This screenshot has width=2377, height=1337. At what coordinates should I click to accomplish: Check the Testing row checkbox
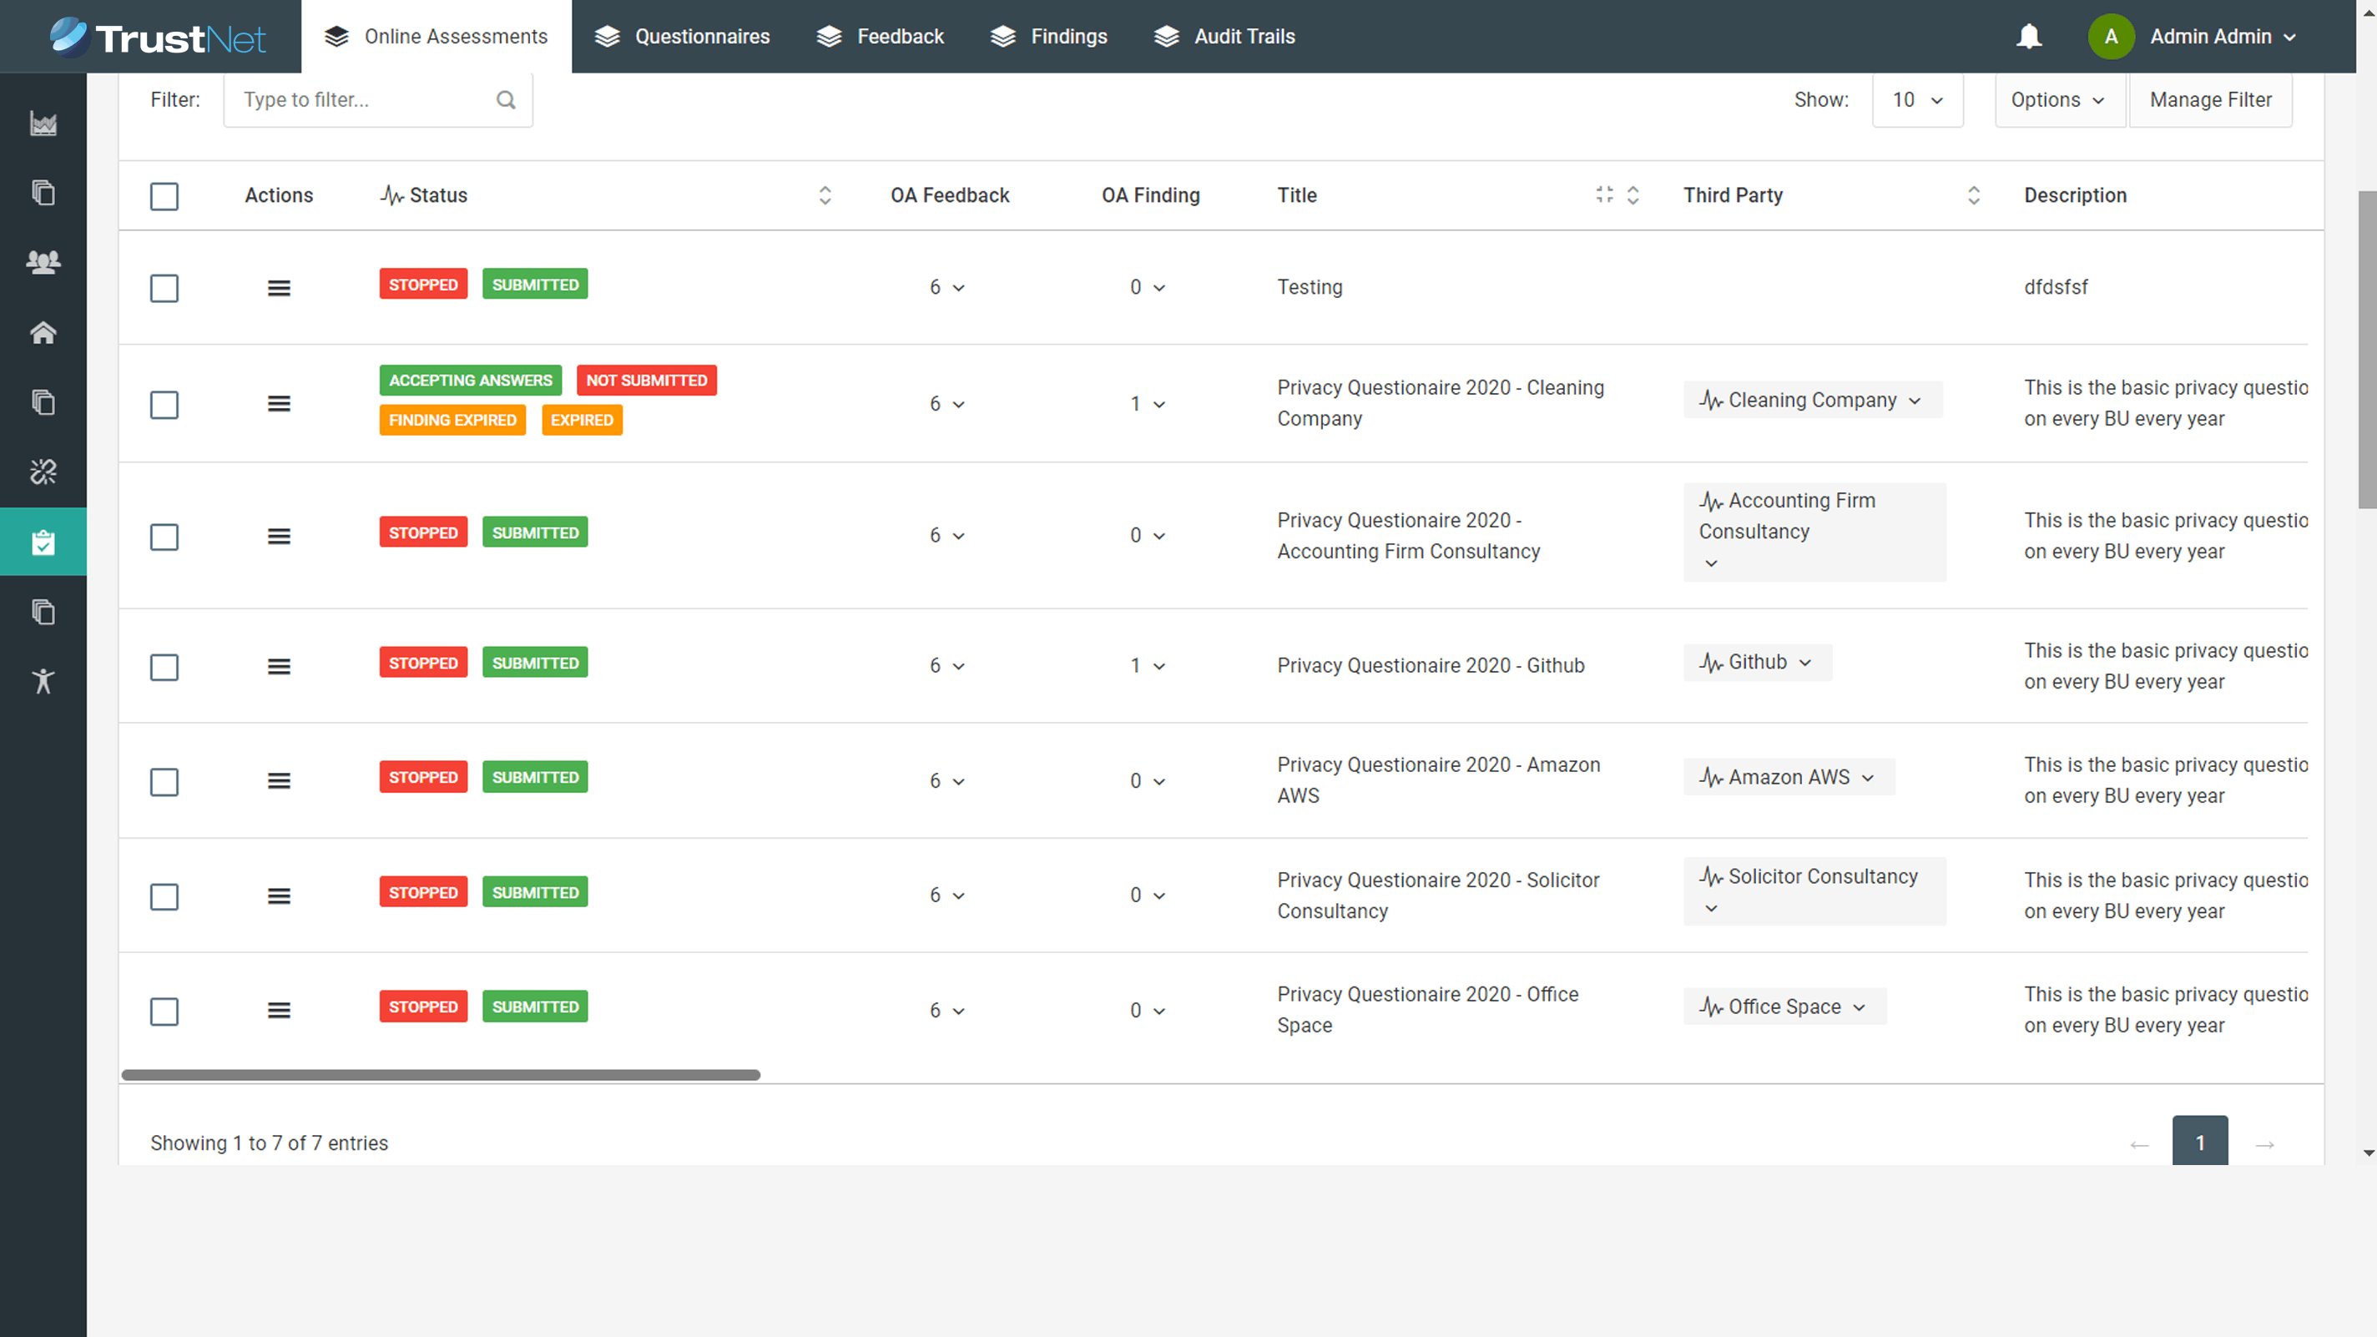164,288
